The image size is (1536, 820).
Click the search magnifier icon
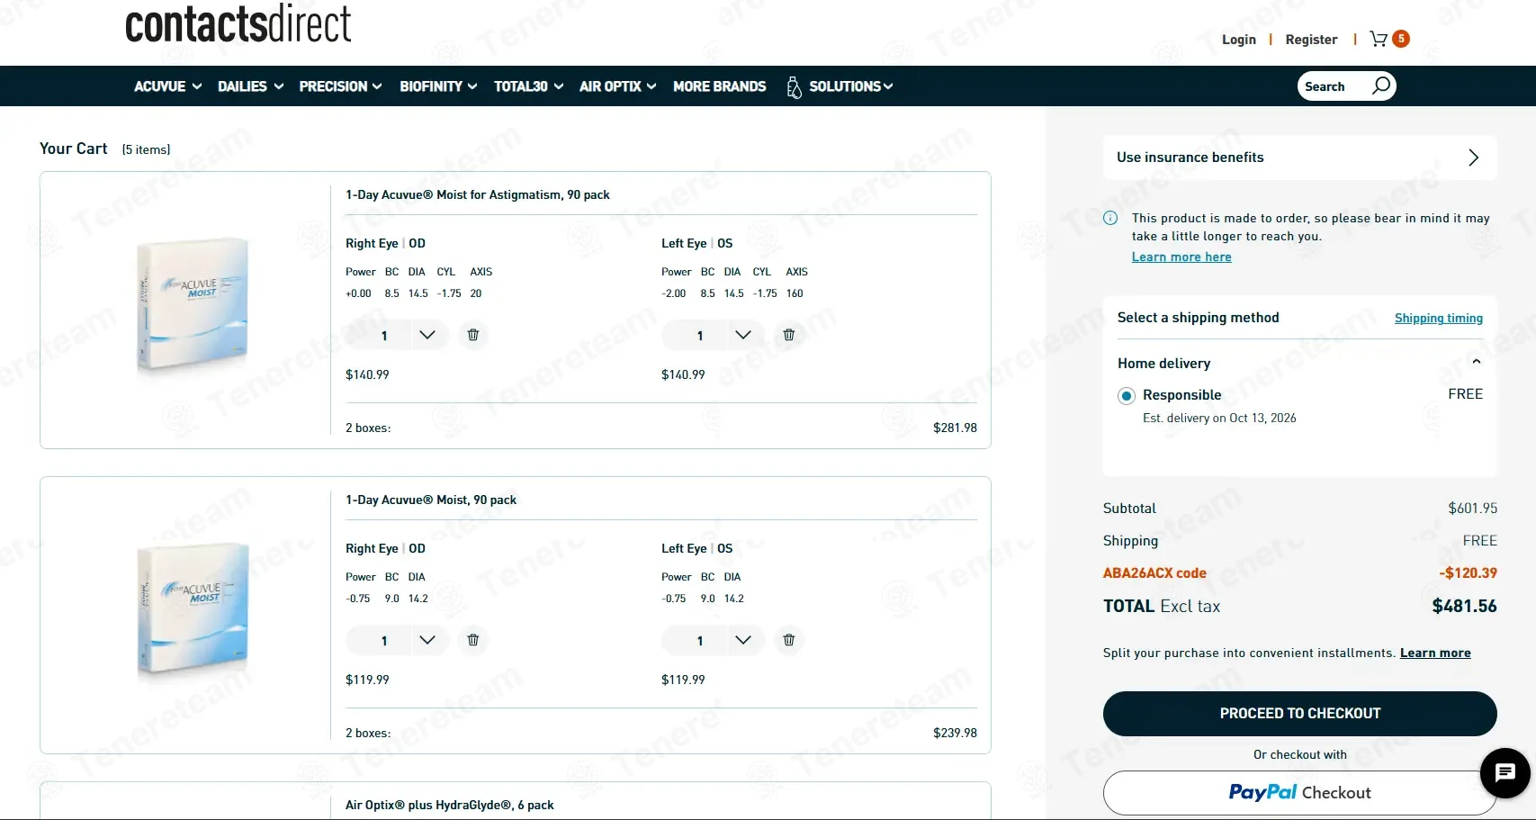click(1381, 86)
